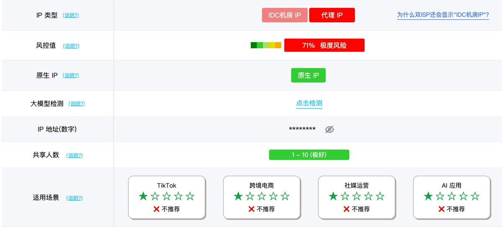Open 说明 link next to 风控值
Screen dimensions: 502x228
tap(71, 46)
